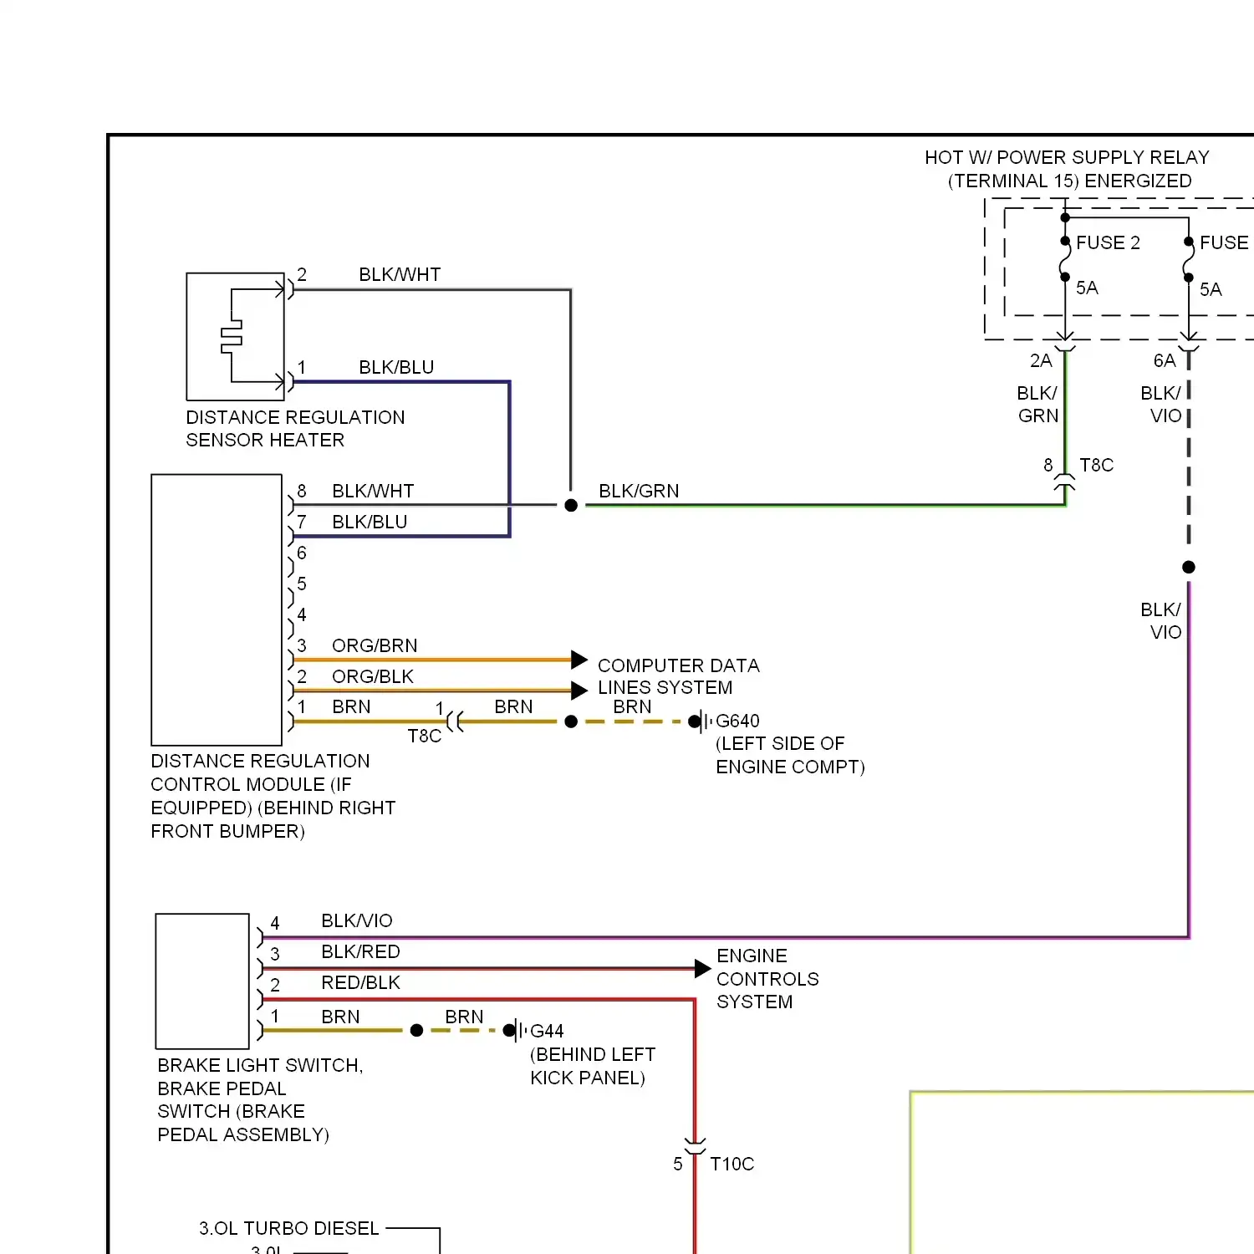Click the arrowhead on the BLK/RED wire

click(703, 968)
